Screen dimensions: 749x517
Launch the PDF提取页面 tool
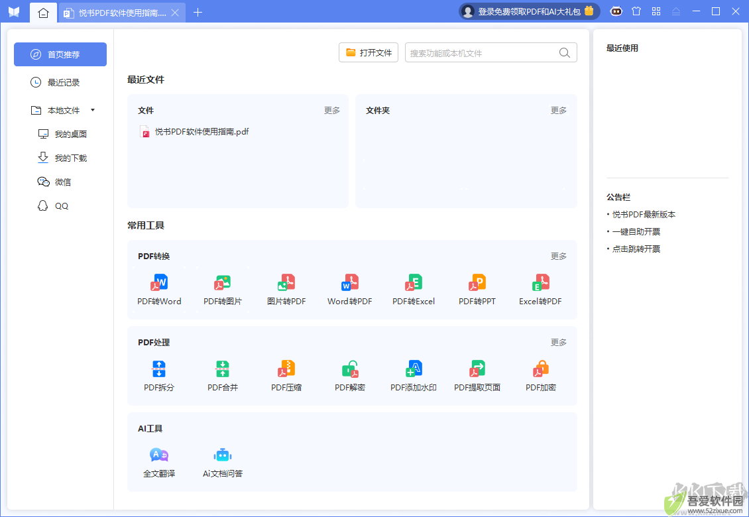(x=477, y=376)
